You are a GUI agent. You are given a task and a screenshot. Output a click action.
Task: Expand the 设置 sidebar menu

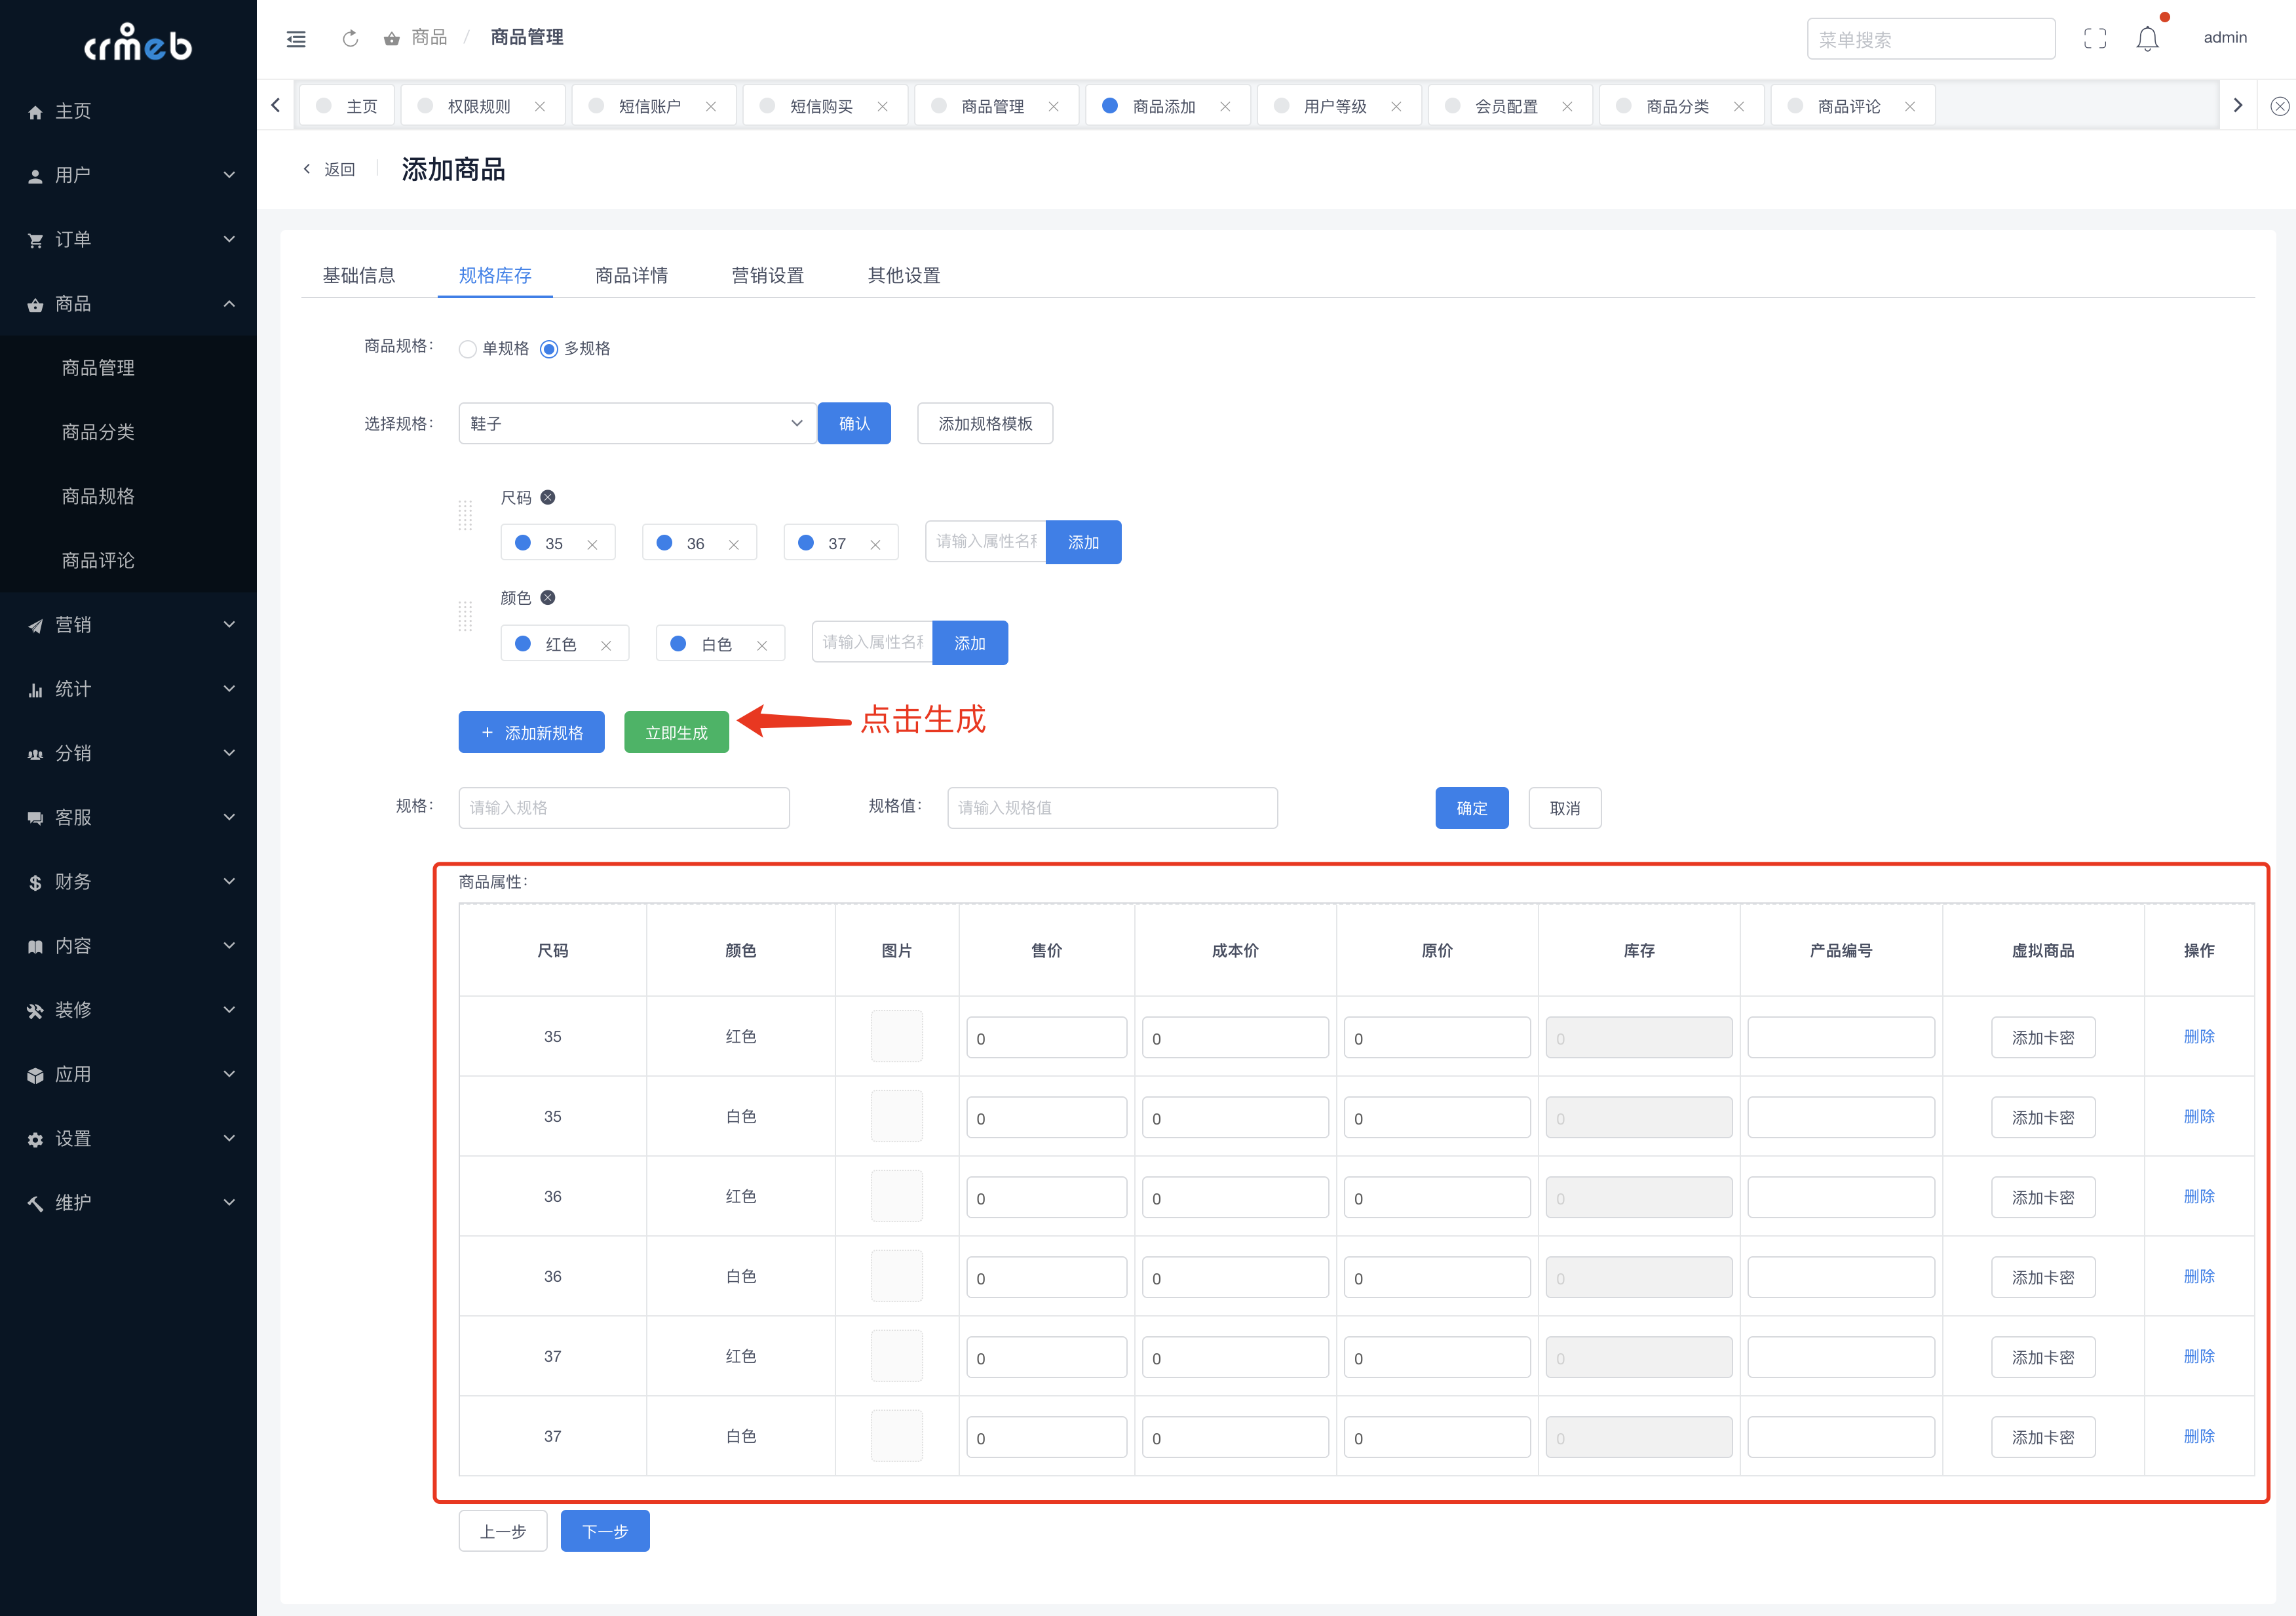click(128, 1138)
